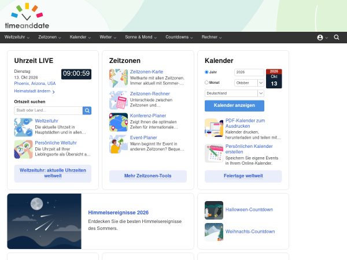This screenshot has width=347, height=260.
Task: Expand the Kalender menu
Action: tap(80, 37)
